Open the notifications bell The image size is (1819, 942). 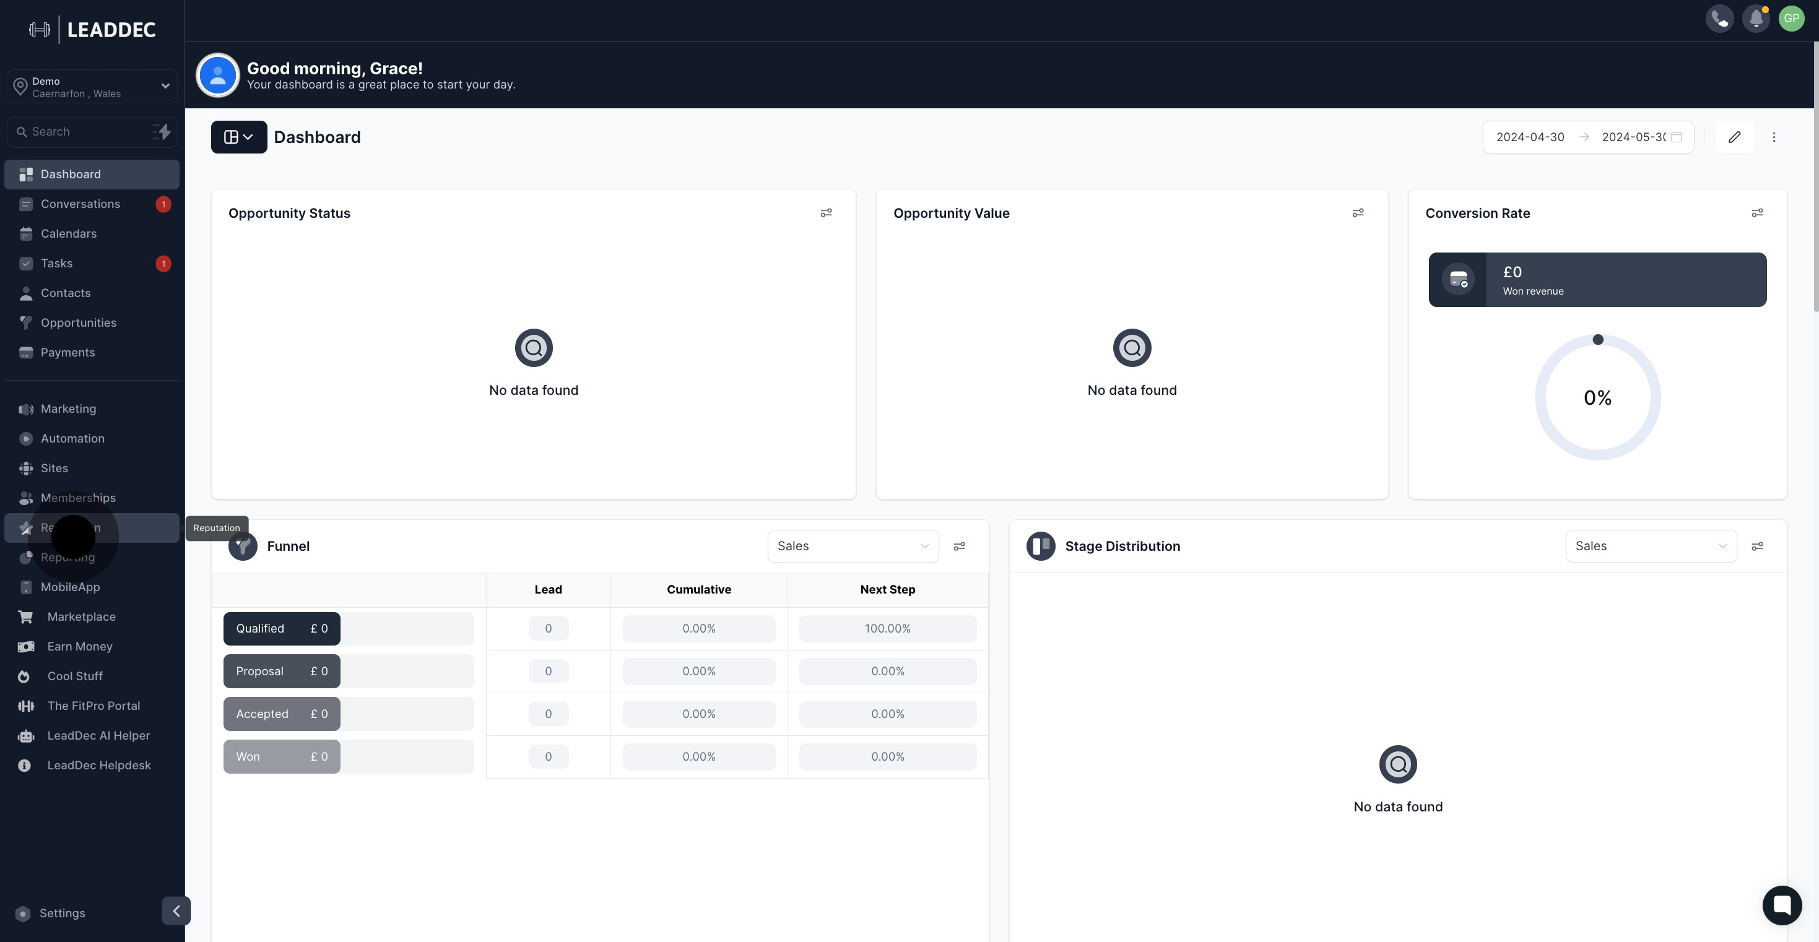[1755, 19]
